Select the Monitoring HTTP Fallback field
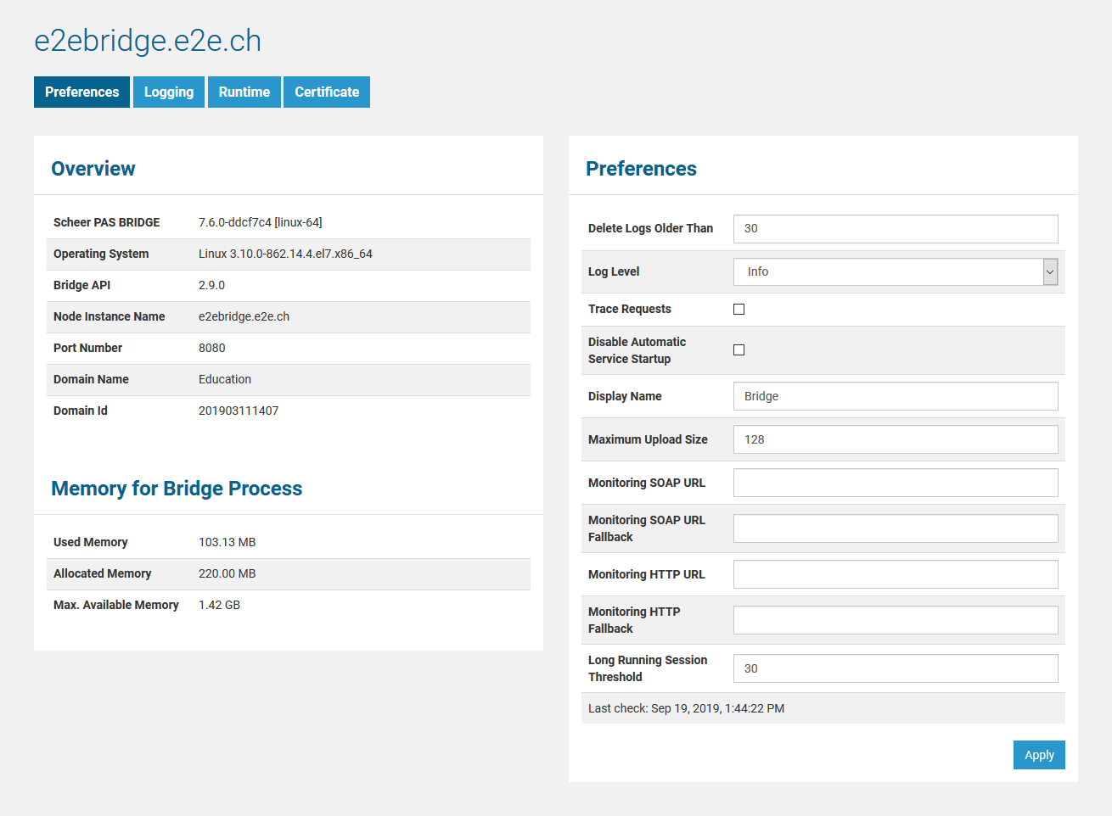This screenshot has height=816, width=1112. click(896, 620)
